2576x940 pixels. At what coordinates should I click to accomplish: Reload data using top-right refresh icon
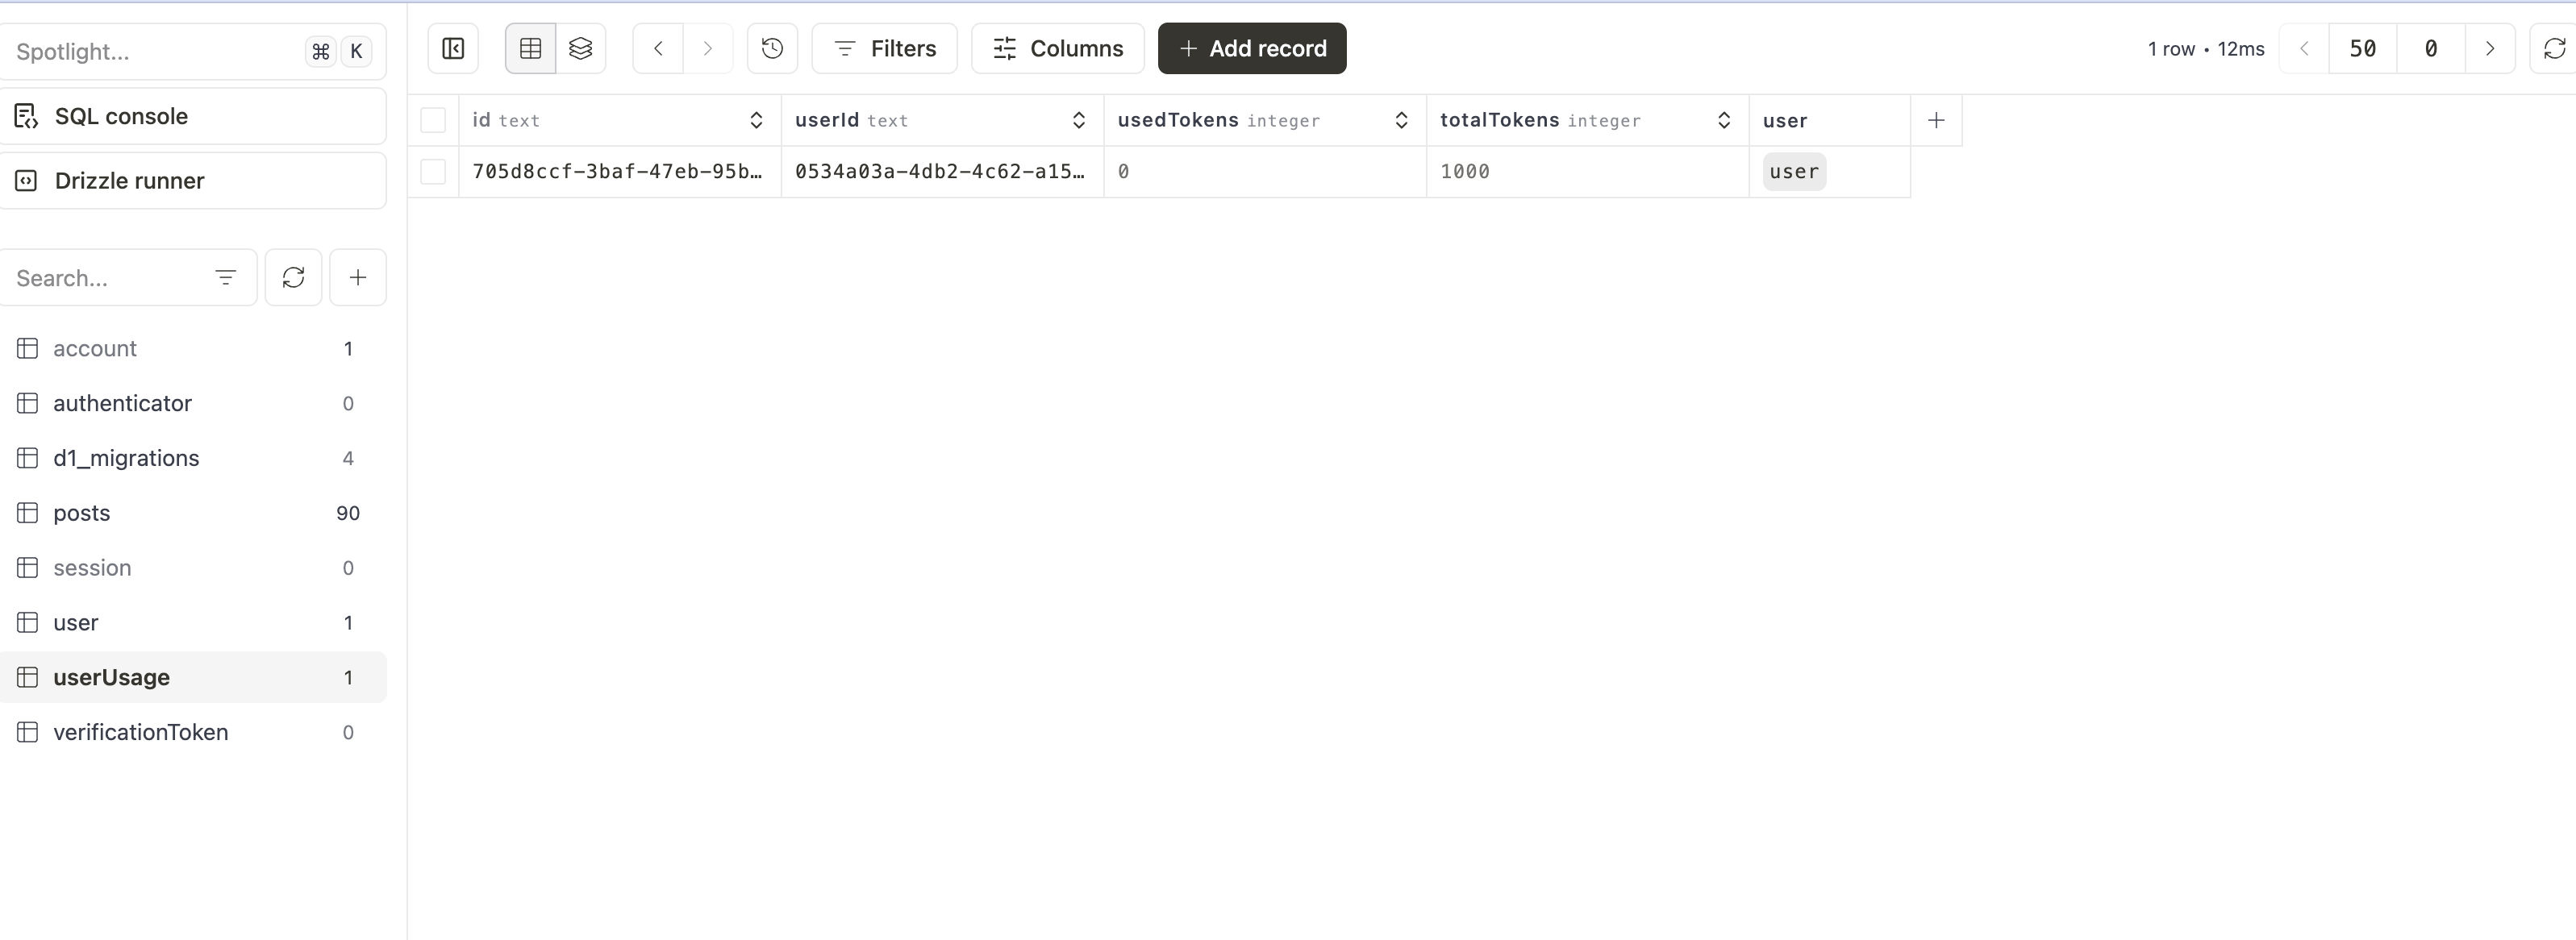pos(2554,48)
